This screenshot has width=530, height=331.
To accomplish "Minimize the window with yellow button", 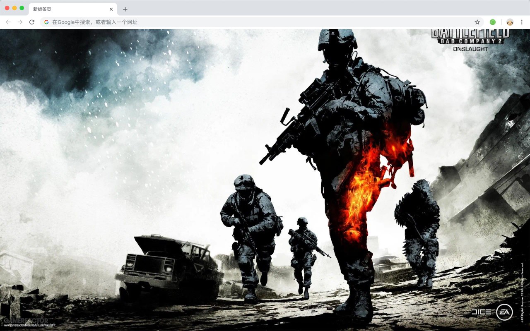I will coord(14,8).
